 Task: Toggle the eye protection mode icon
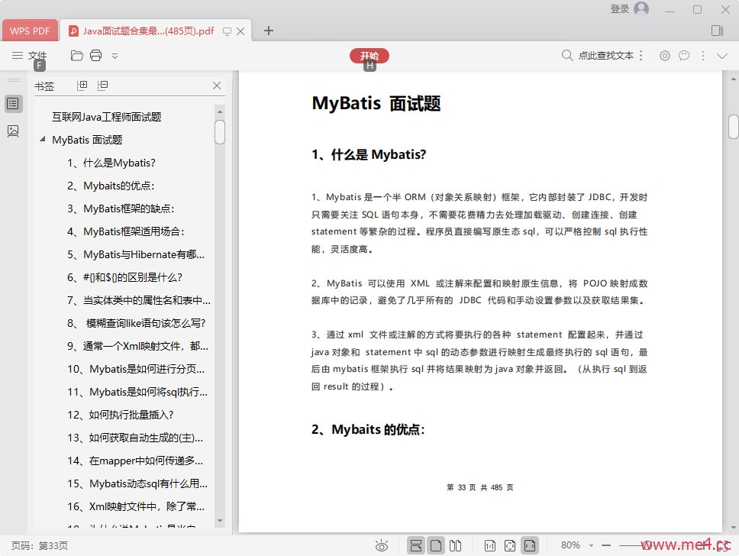pyautogui.click(x=381, y=545)
